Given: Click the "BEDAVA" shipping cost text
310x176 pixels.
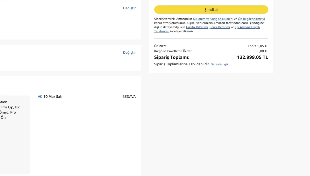Looking at the screenshot, I should tap(129, 97).
